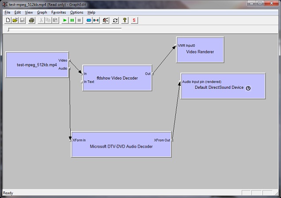Click the VMR Input0 pin
The width and height of the screenshot is (281, 198).
(176, 46)
